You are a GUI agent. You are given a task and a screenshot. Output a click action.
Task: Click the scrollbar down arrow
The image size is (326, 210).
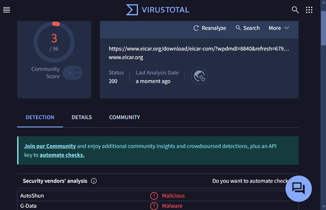coord(323,207)
